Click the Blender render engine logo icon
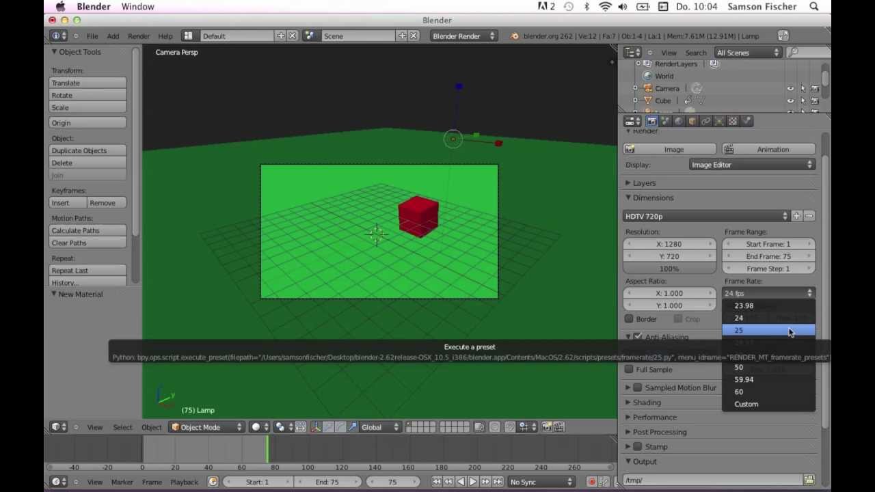 pyautogui.click(x=515, y=36)
